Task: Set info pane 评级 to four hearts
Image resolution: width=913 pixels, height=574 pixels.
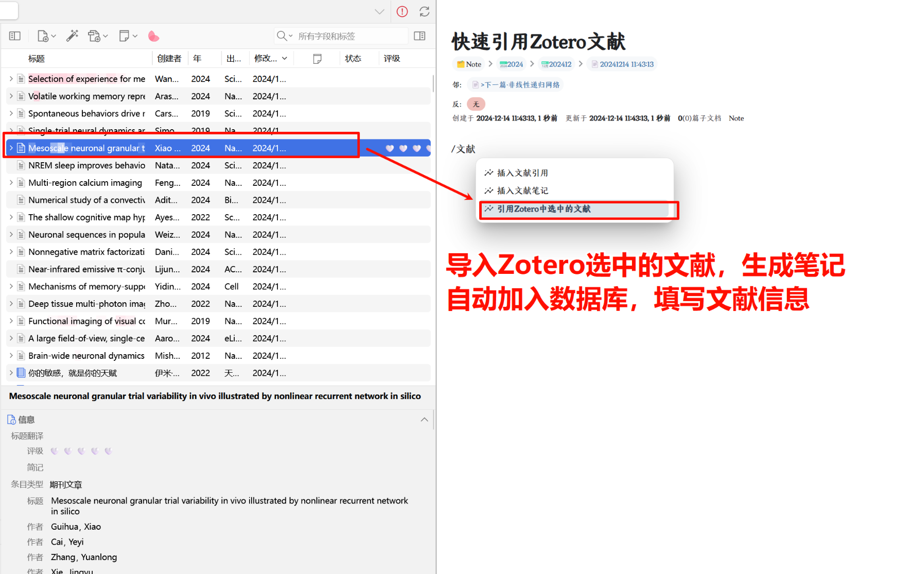Action: 94,451
